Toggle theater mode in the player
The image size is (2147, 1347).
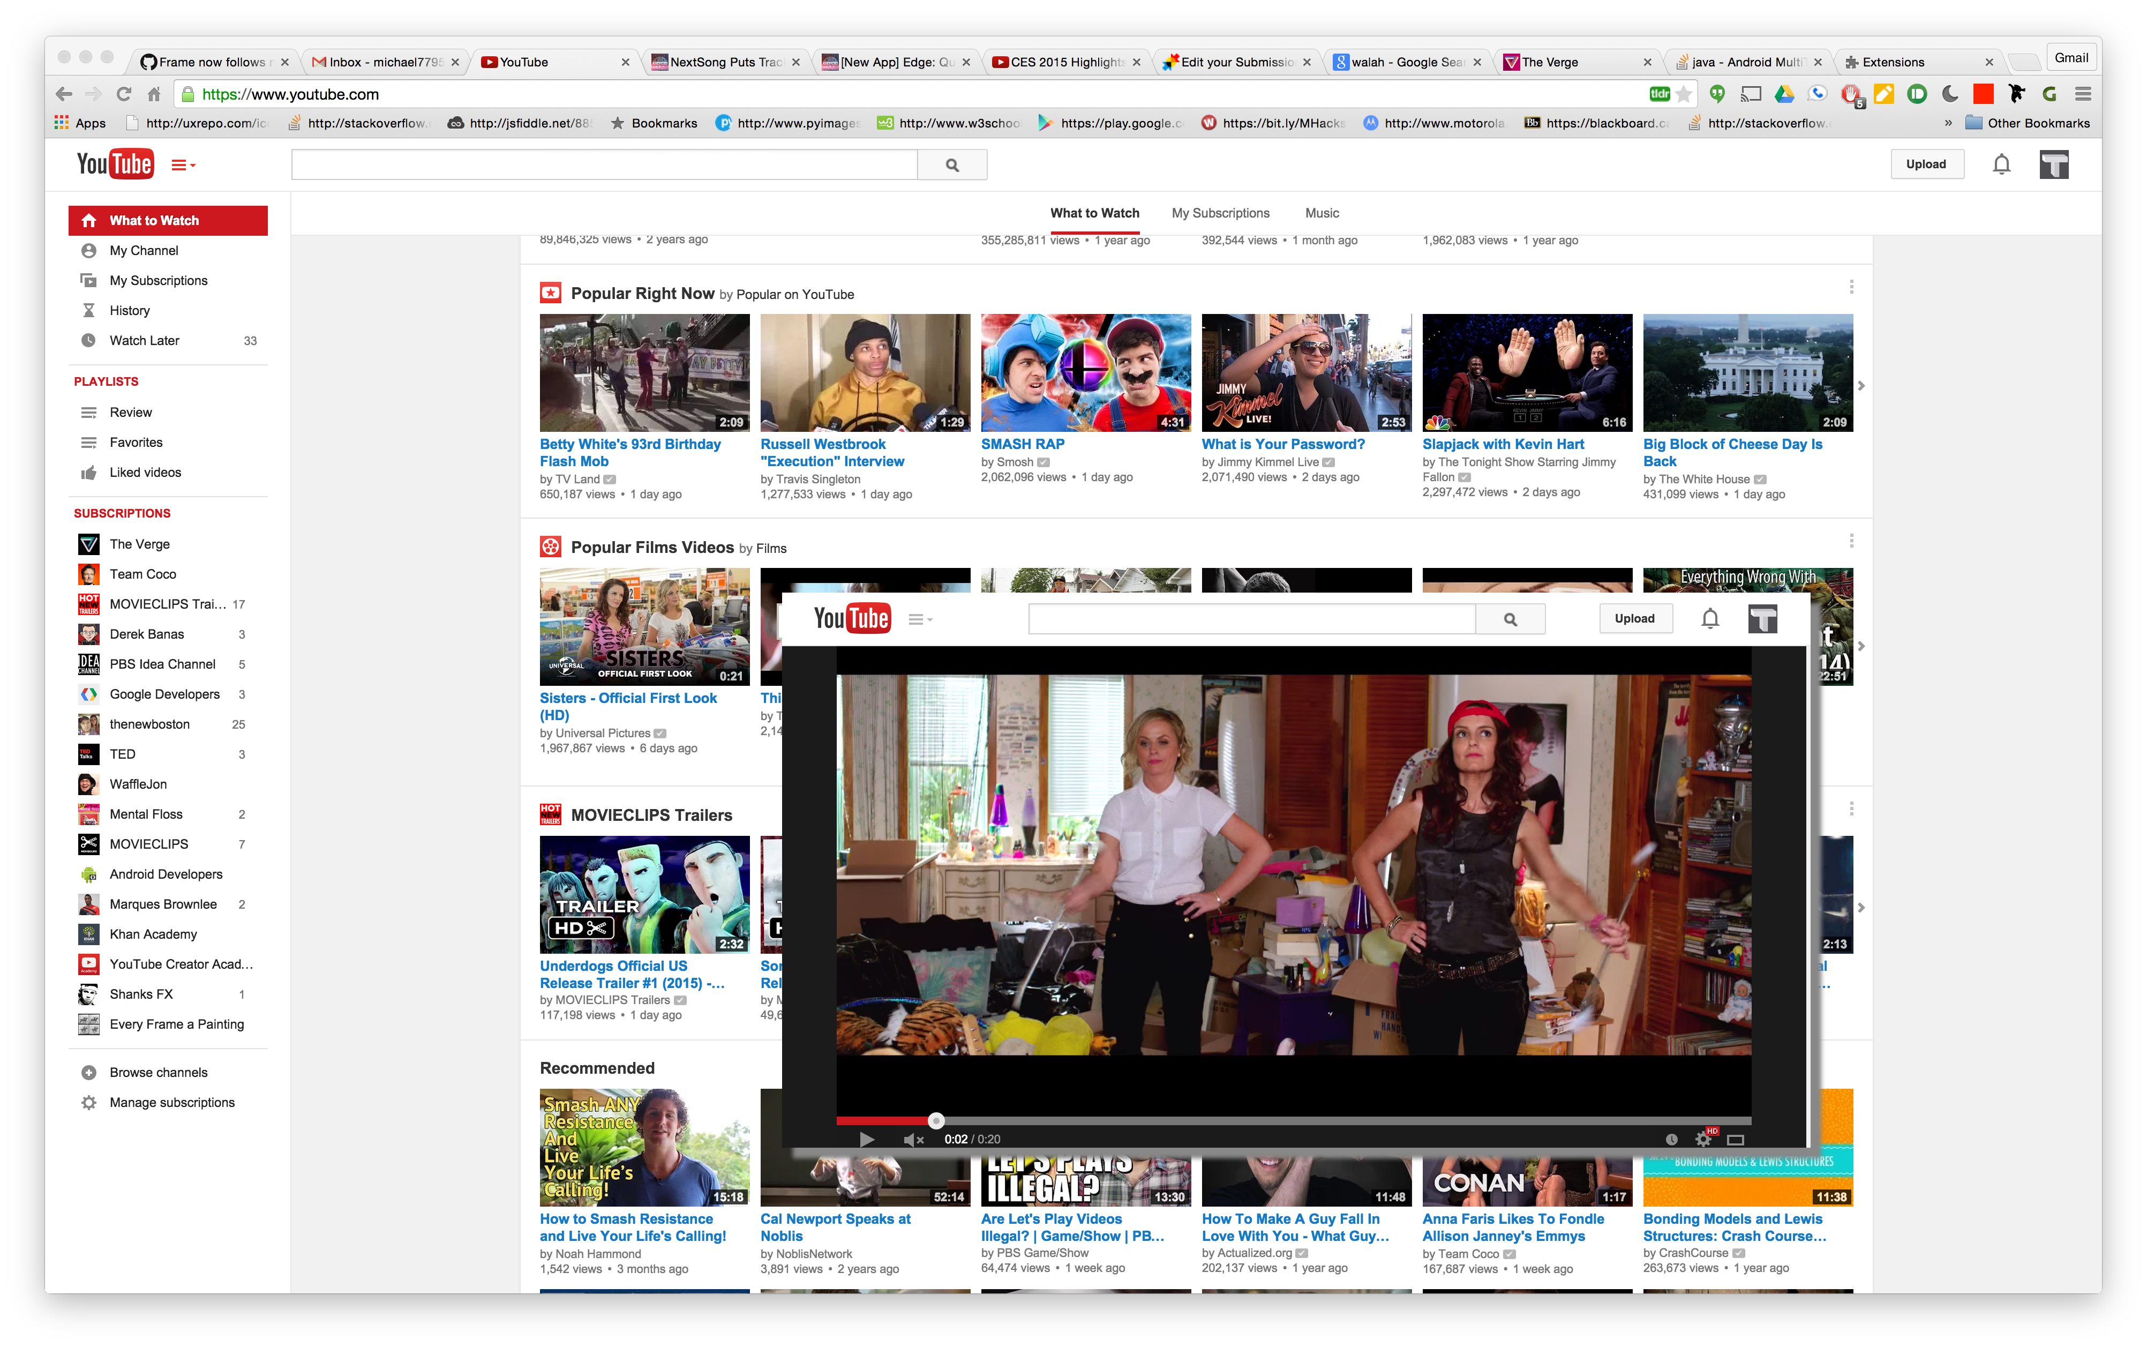click(x=1735, y=1140)
